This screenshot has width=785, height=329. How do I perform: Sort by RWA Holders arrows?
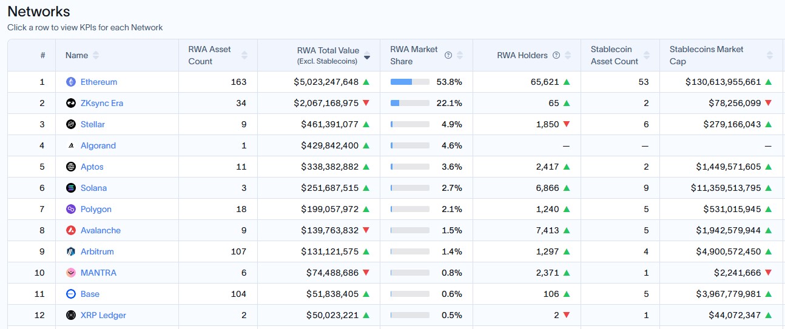(x=568, y=55)
